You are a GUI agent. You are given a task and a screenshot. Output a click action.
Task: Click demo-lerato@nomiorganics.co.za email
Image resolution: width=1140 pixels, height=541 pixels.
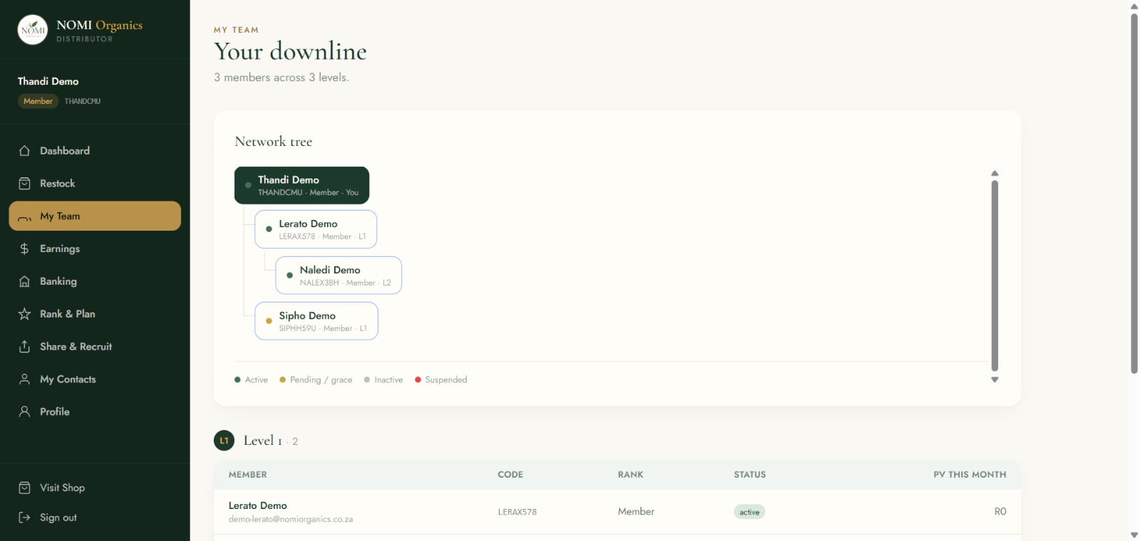291,520
